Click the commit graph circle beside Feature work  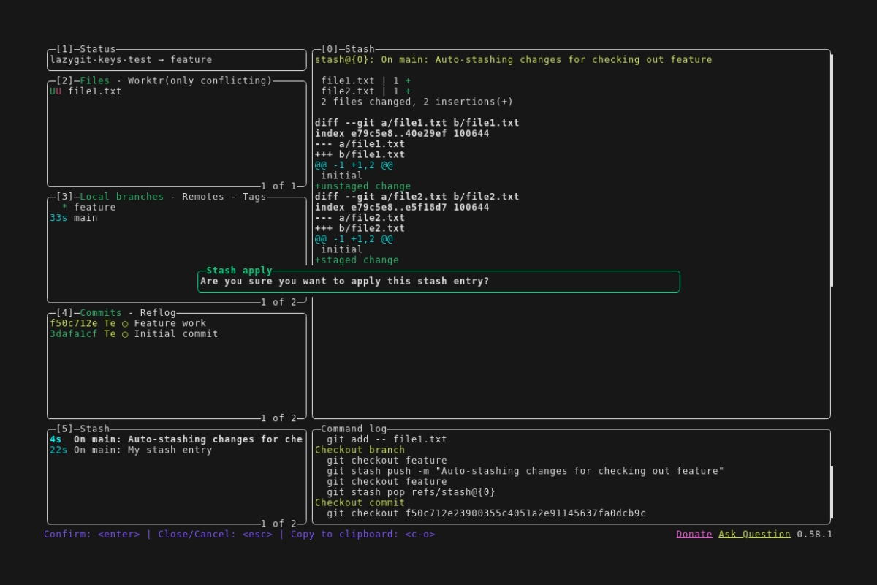coord(125,323)
